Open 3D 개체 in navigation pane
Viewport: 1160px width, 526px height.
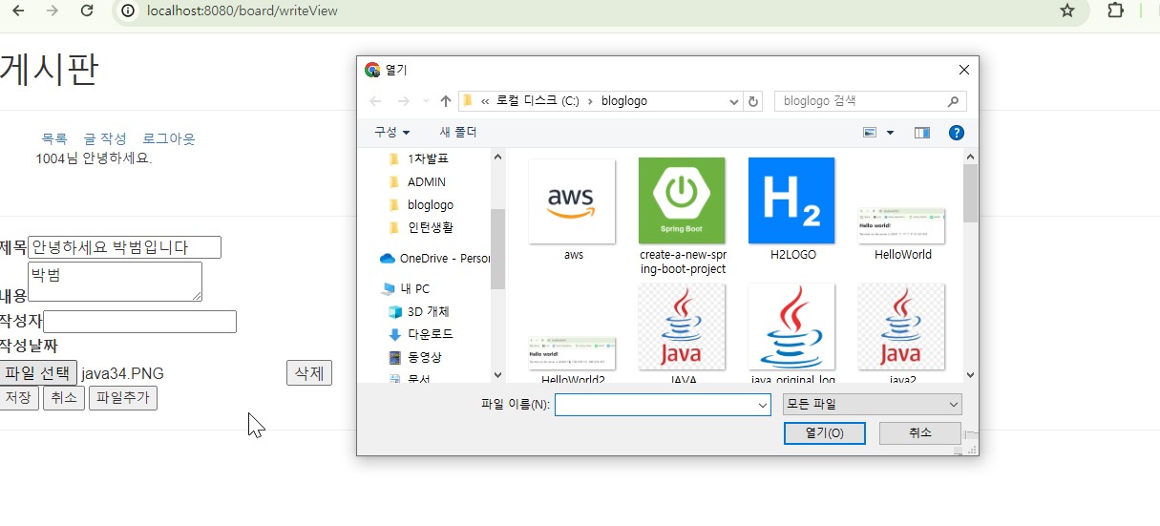point(418,311)
